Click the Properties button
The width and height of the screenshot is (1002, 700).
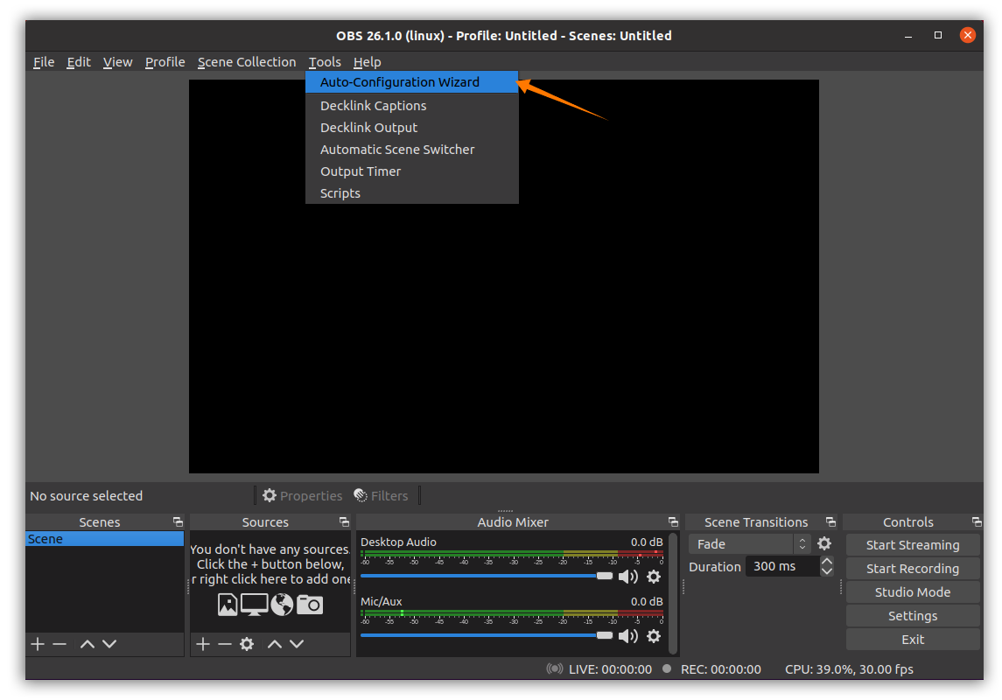[x=302, y=495]
